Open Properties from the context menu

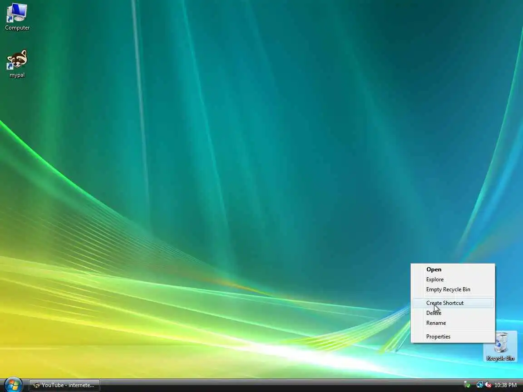coord(453,336)
